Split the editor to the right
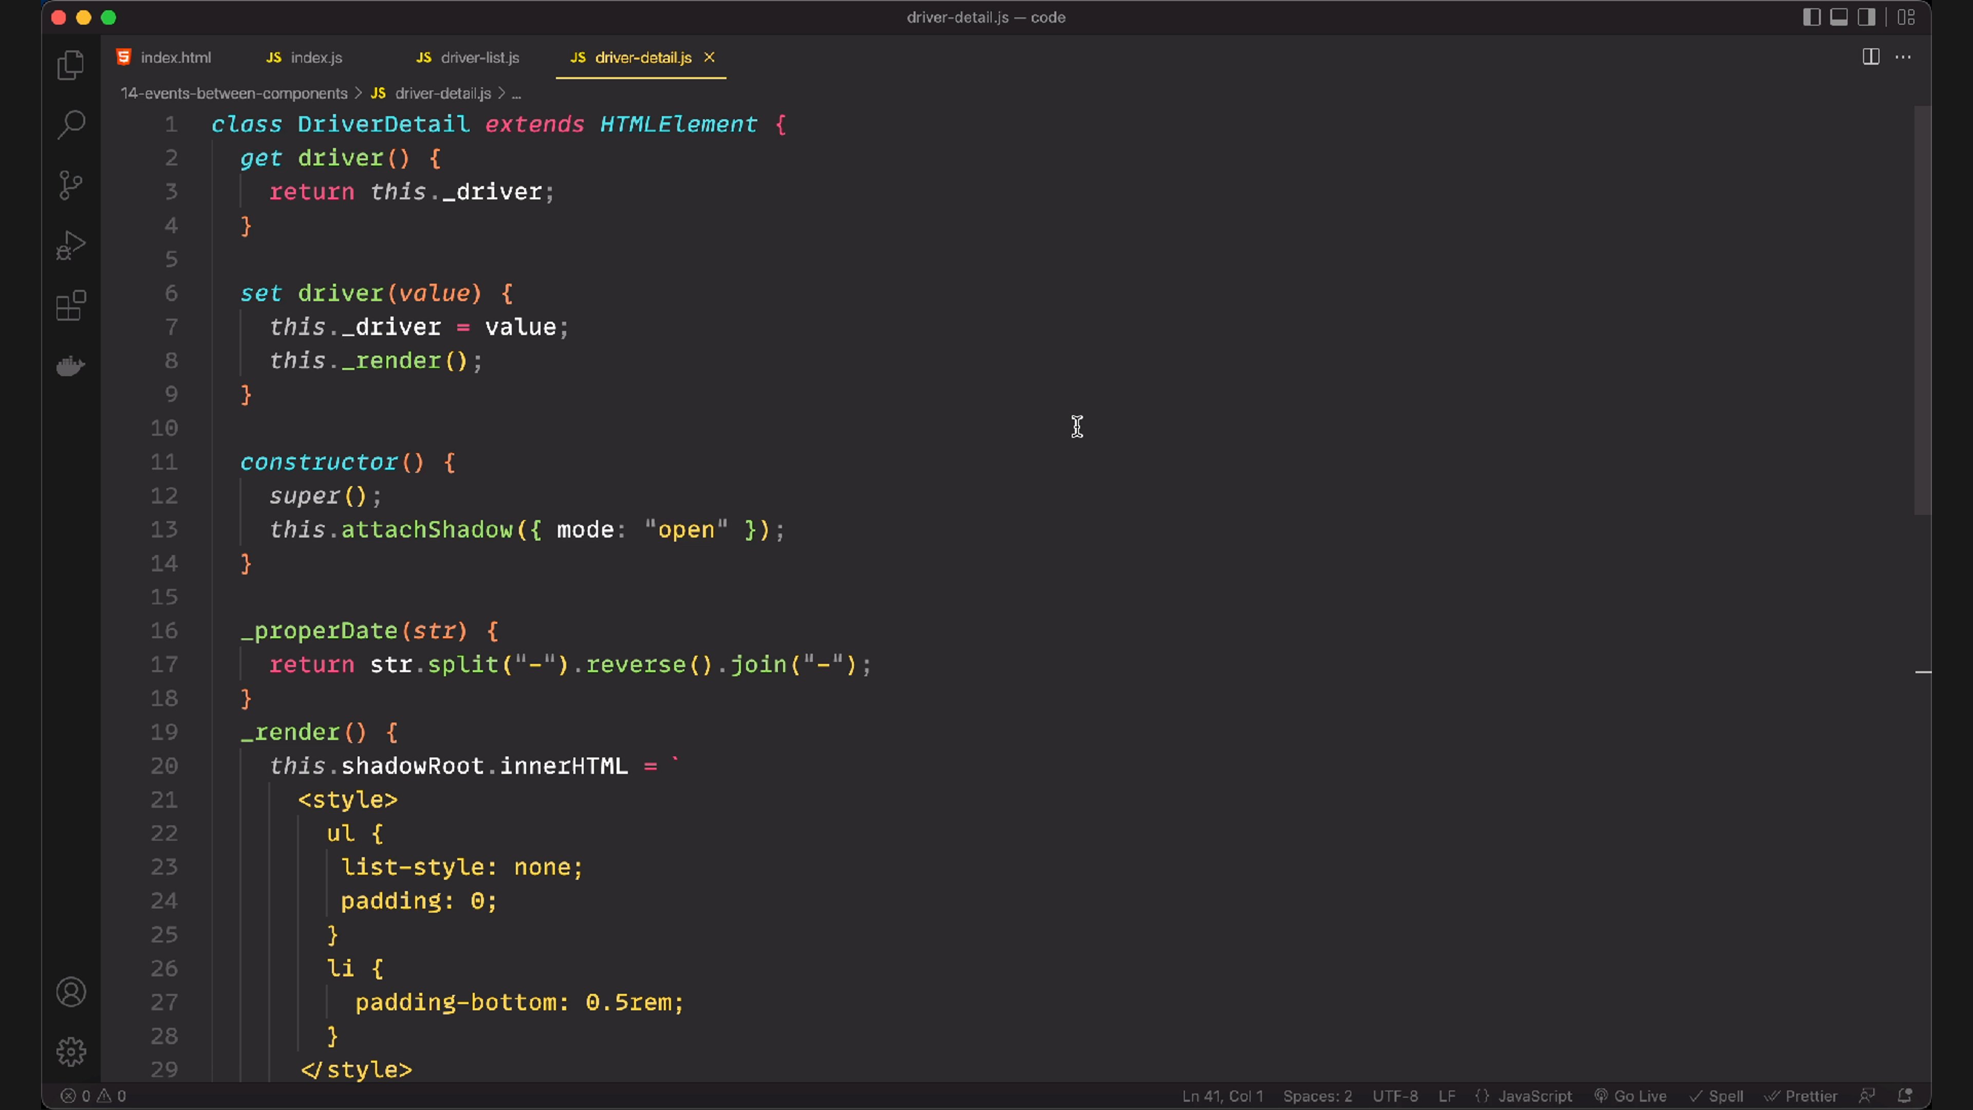This screenshot has width=1973, height=1110. click(x=1870, y=58)
